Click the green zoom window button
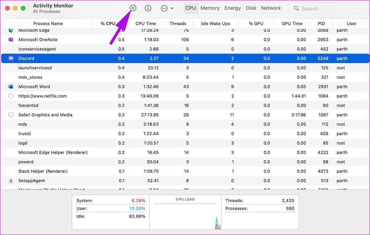 23,8
